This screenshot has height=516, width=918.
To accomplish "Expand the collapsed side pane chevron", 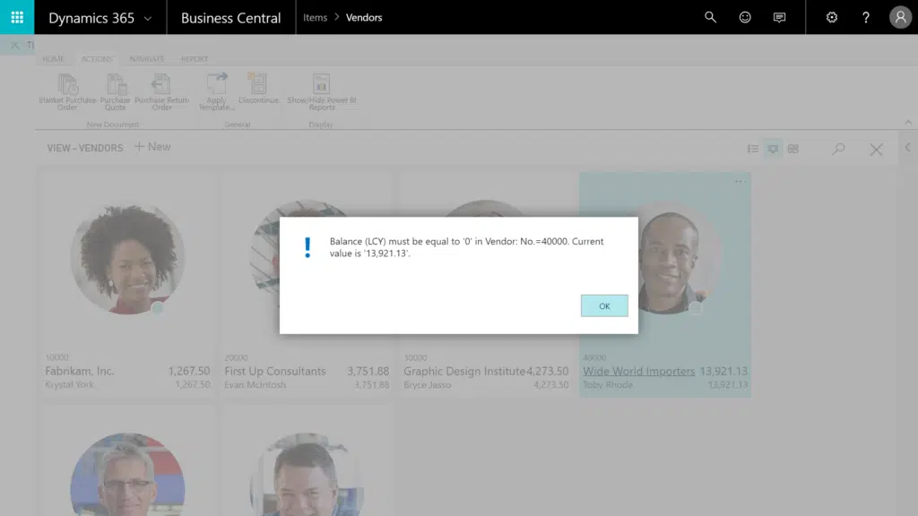I will (907, 148).
